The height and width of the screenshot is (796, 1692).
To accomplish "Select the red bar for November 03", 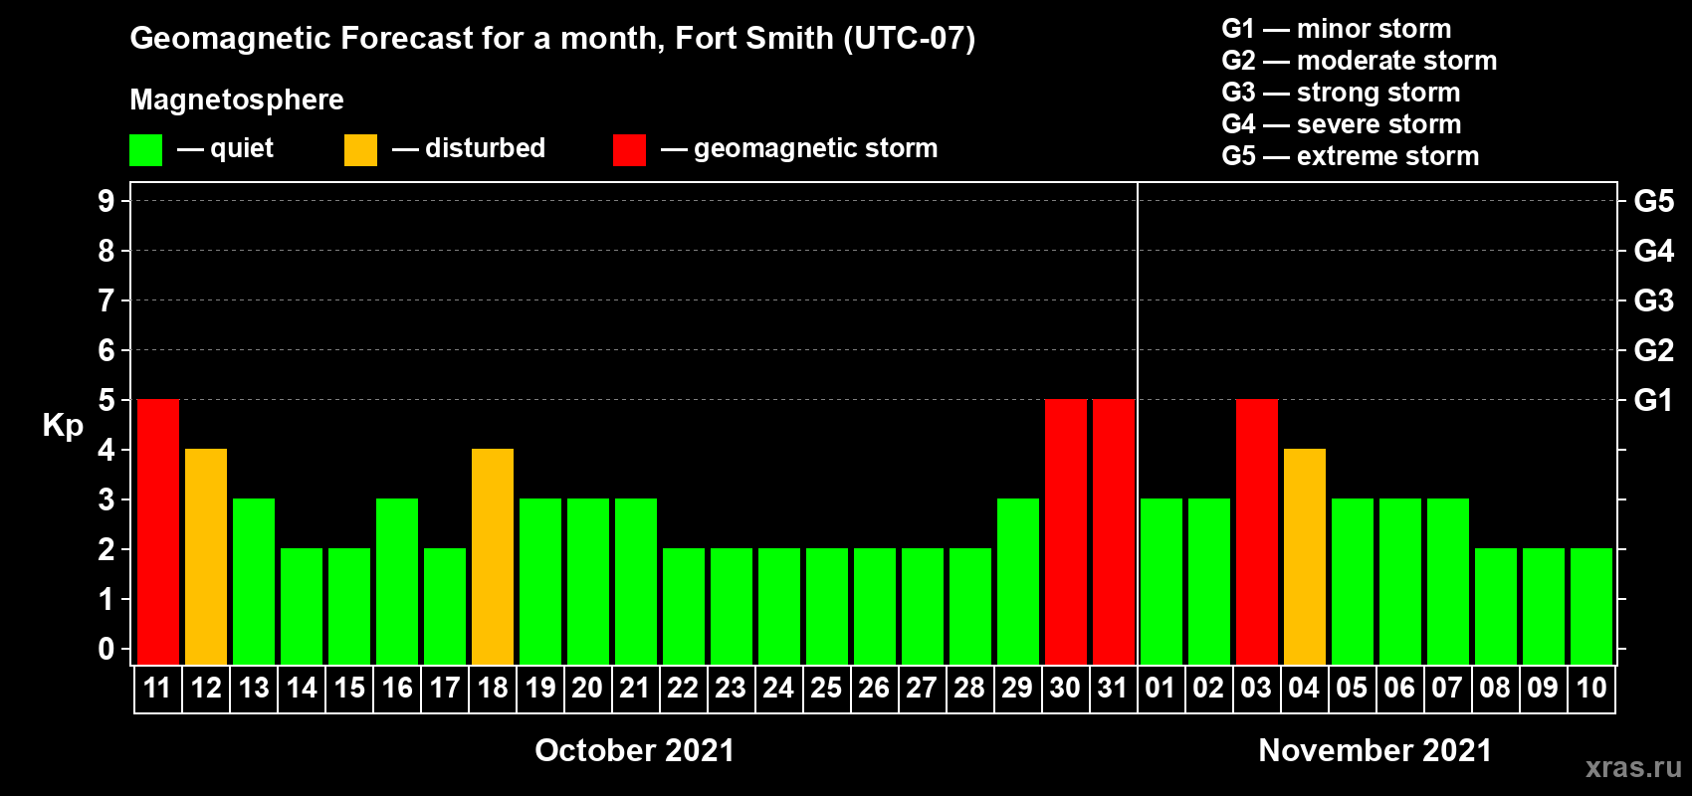I will point(1257,532).
